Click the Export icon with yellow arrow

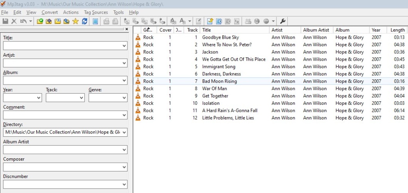click(x=210, y=22)
